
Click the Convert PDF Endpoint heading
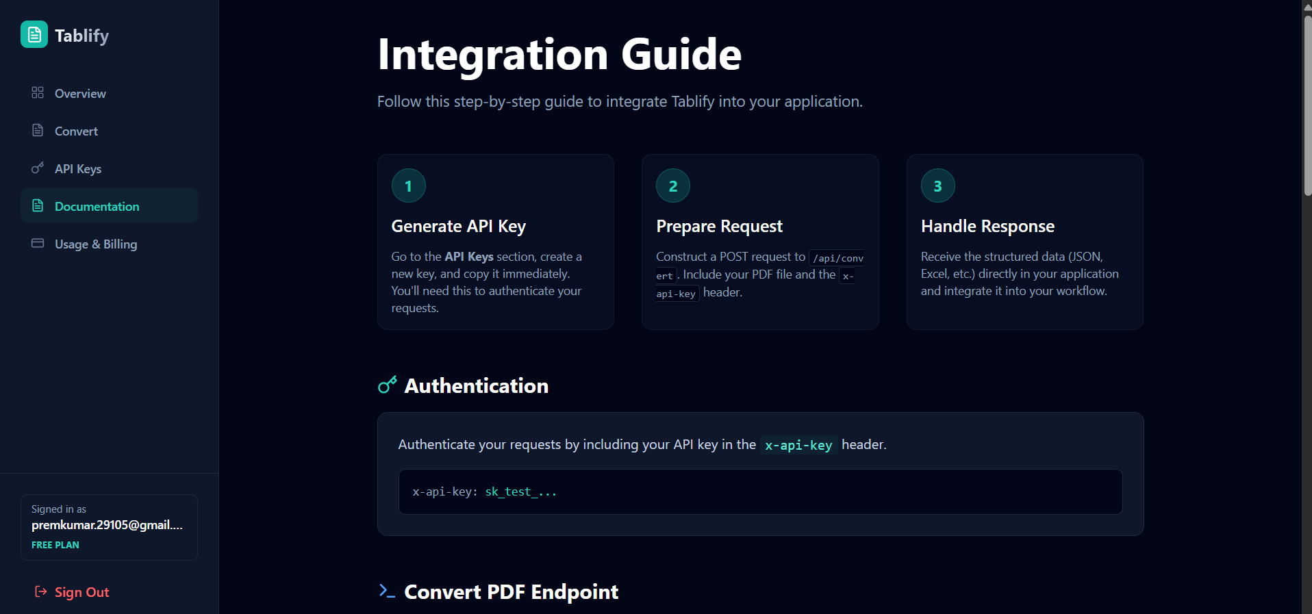(512, 592)
